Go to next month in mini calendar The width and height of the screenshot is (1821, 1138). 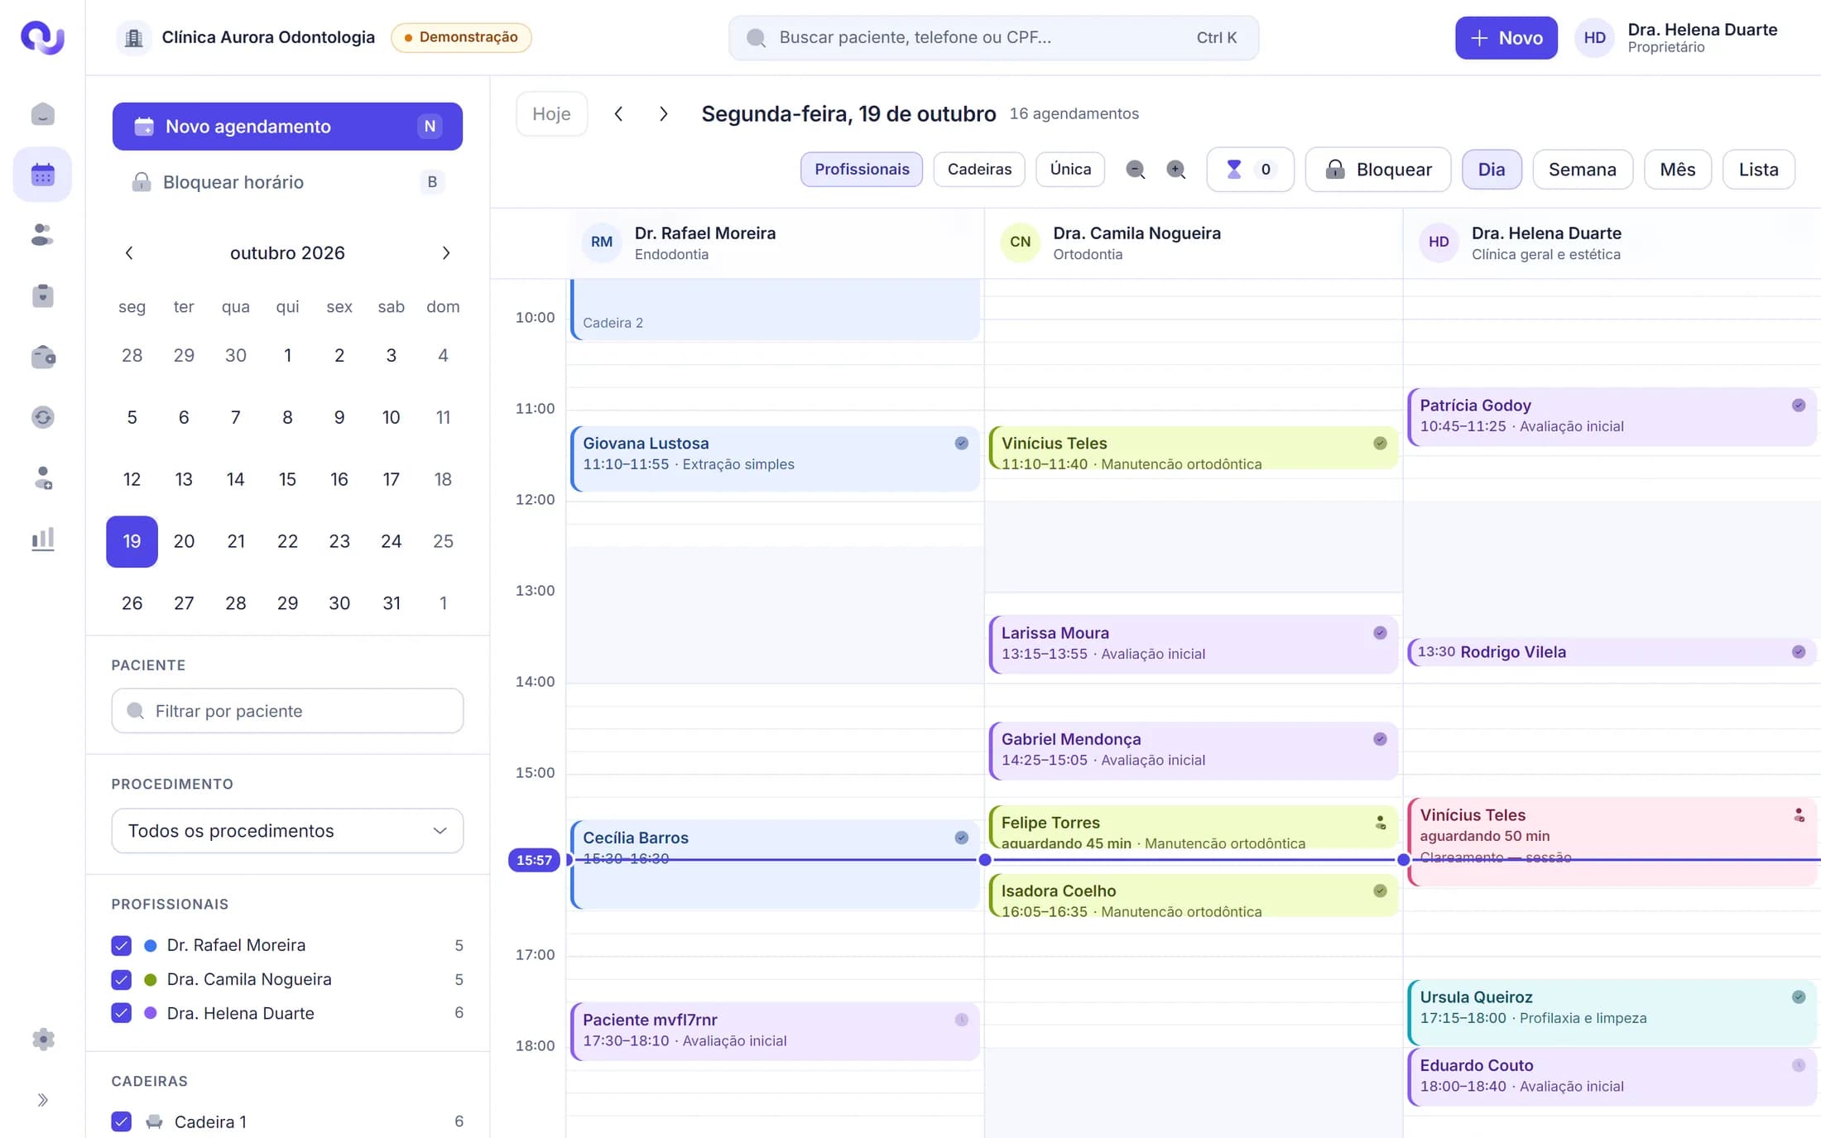(x=446, y=252)
